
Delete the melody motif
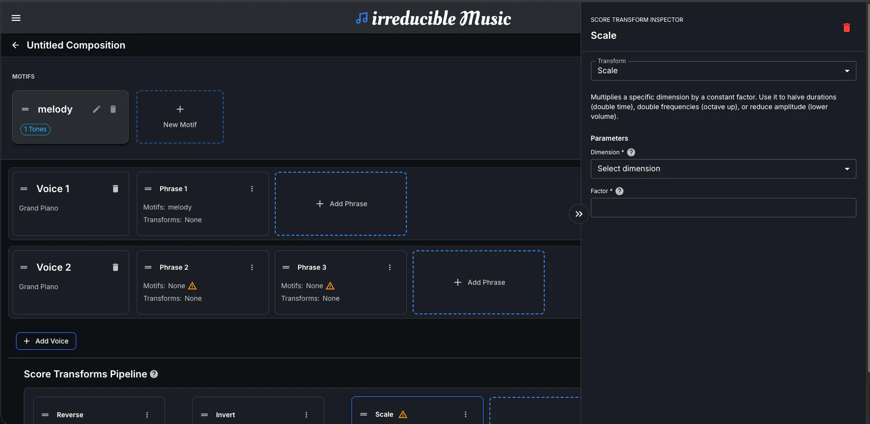coord(113,109)
